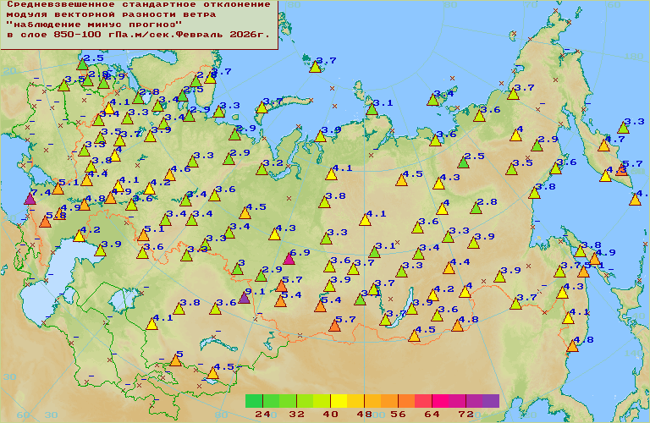Click the bright yellow swatch in the legend
Screen dimensions: 650x423
pyautogui.click(x=339, y=400)
